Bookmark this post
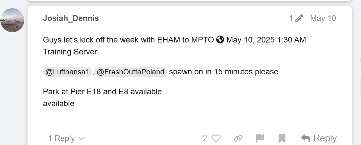The image size is (361, 145). pos(282,138)
